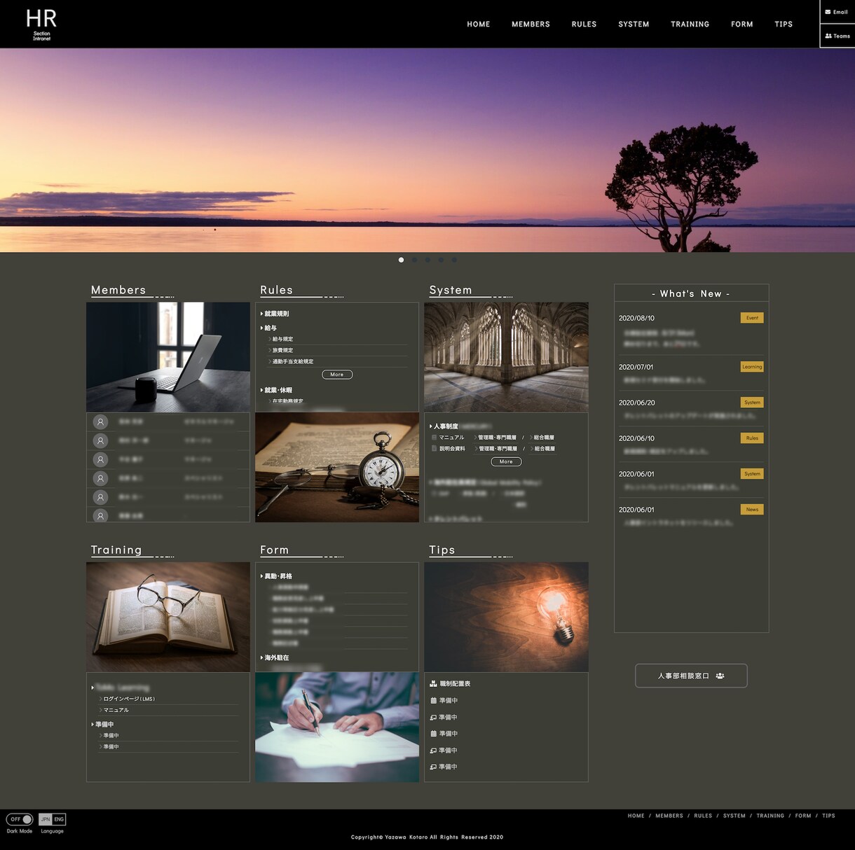Click the yellow Learning tag

[x=752, y=367]
